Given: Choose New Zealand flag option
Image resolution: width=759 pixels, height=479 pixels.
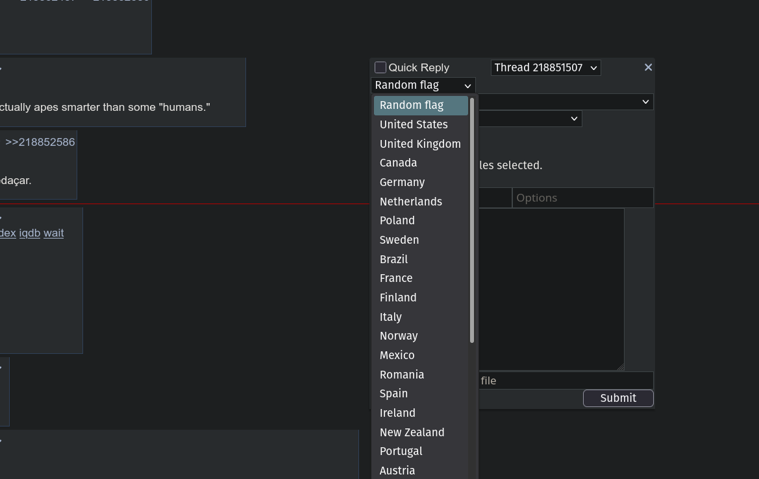Looking at the screenshot, I should point(421,432).
